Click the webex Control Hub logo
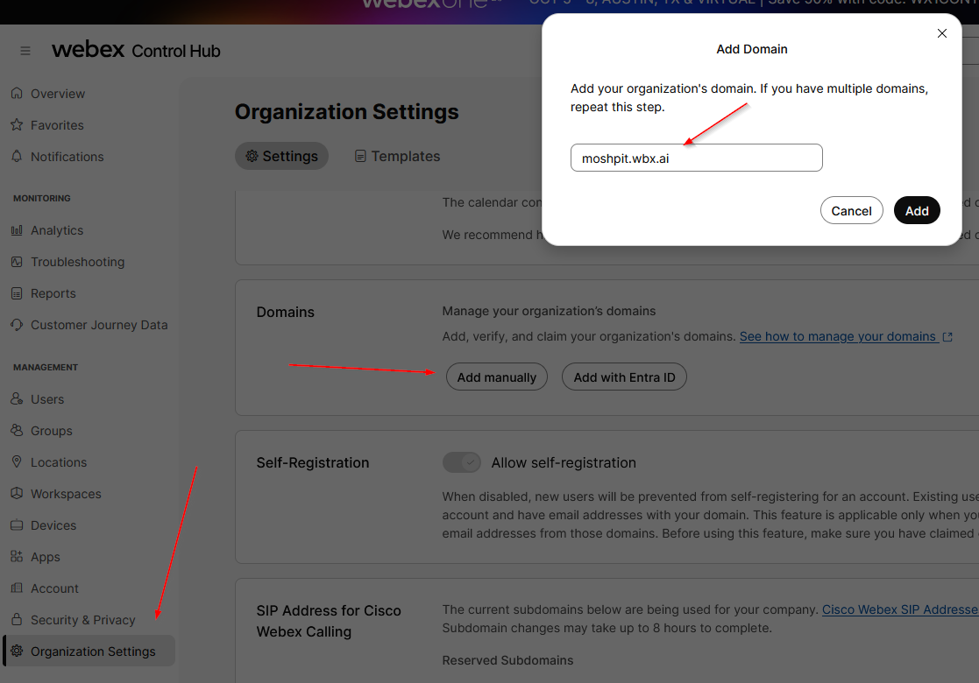 [136, 50]
